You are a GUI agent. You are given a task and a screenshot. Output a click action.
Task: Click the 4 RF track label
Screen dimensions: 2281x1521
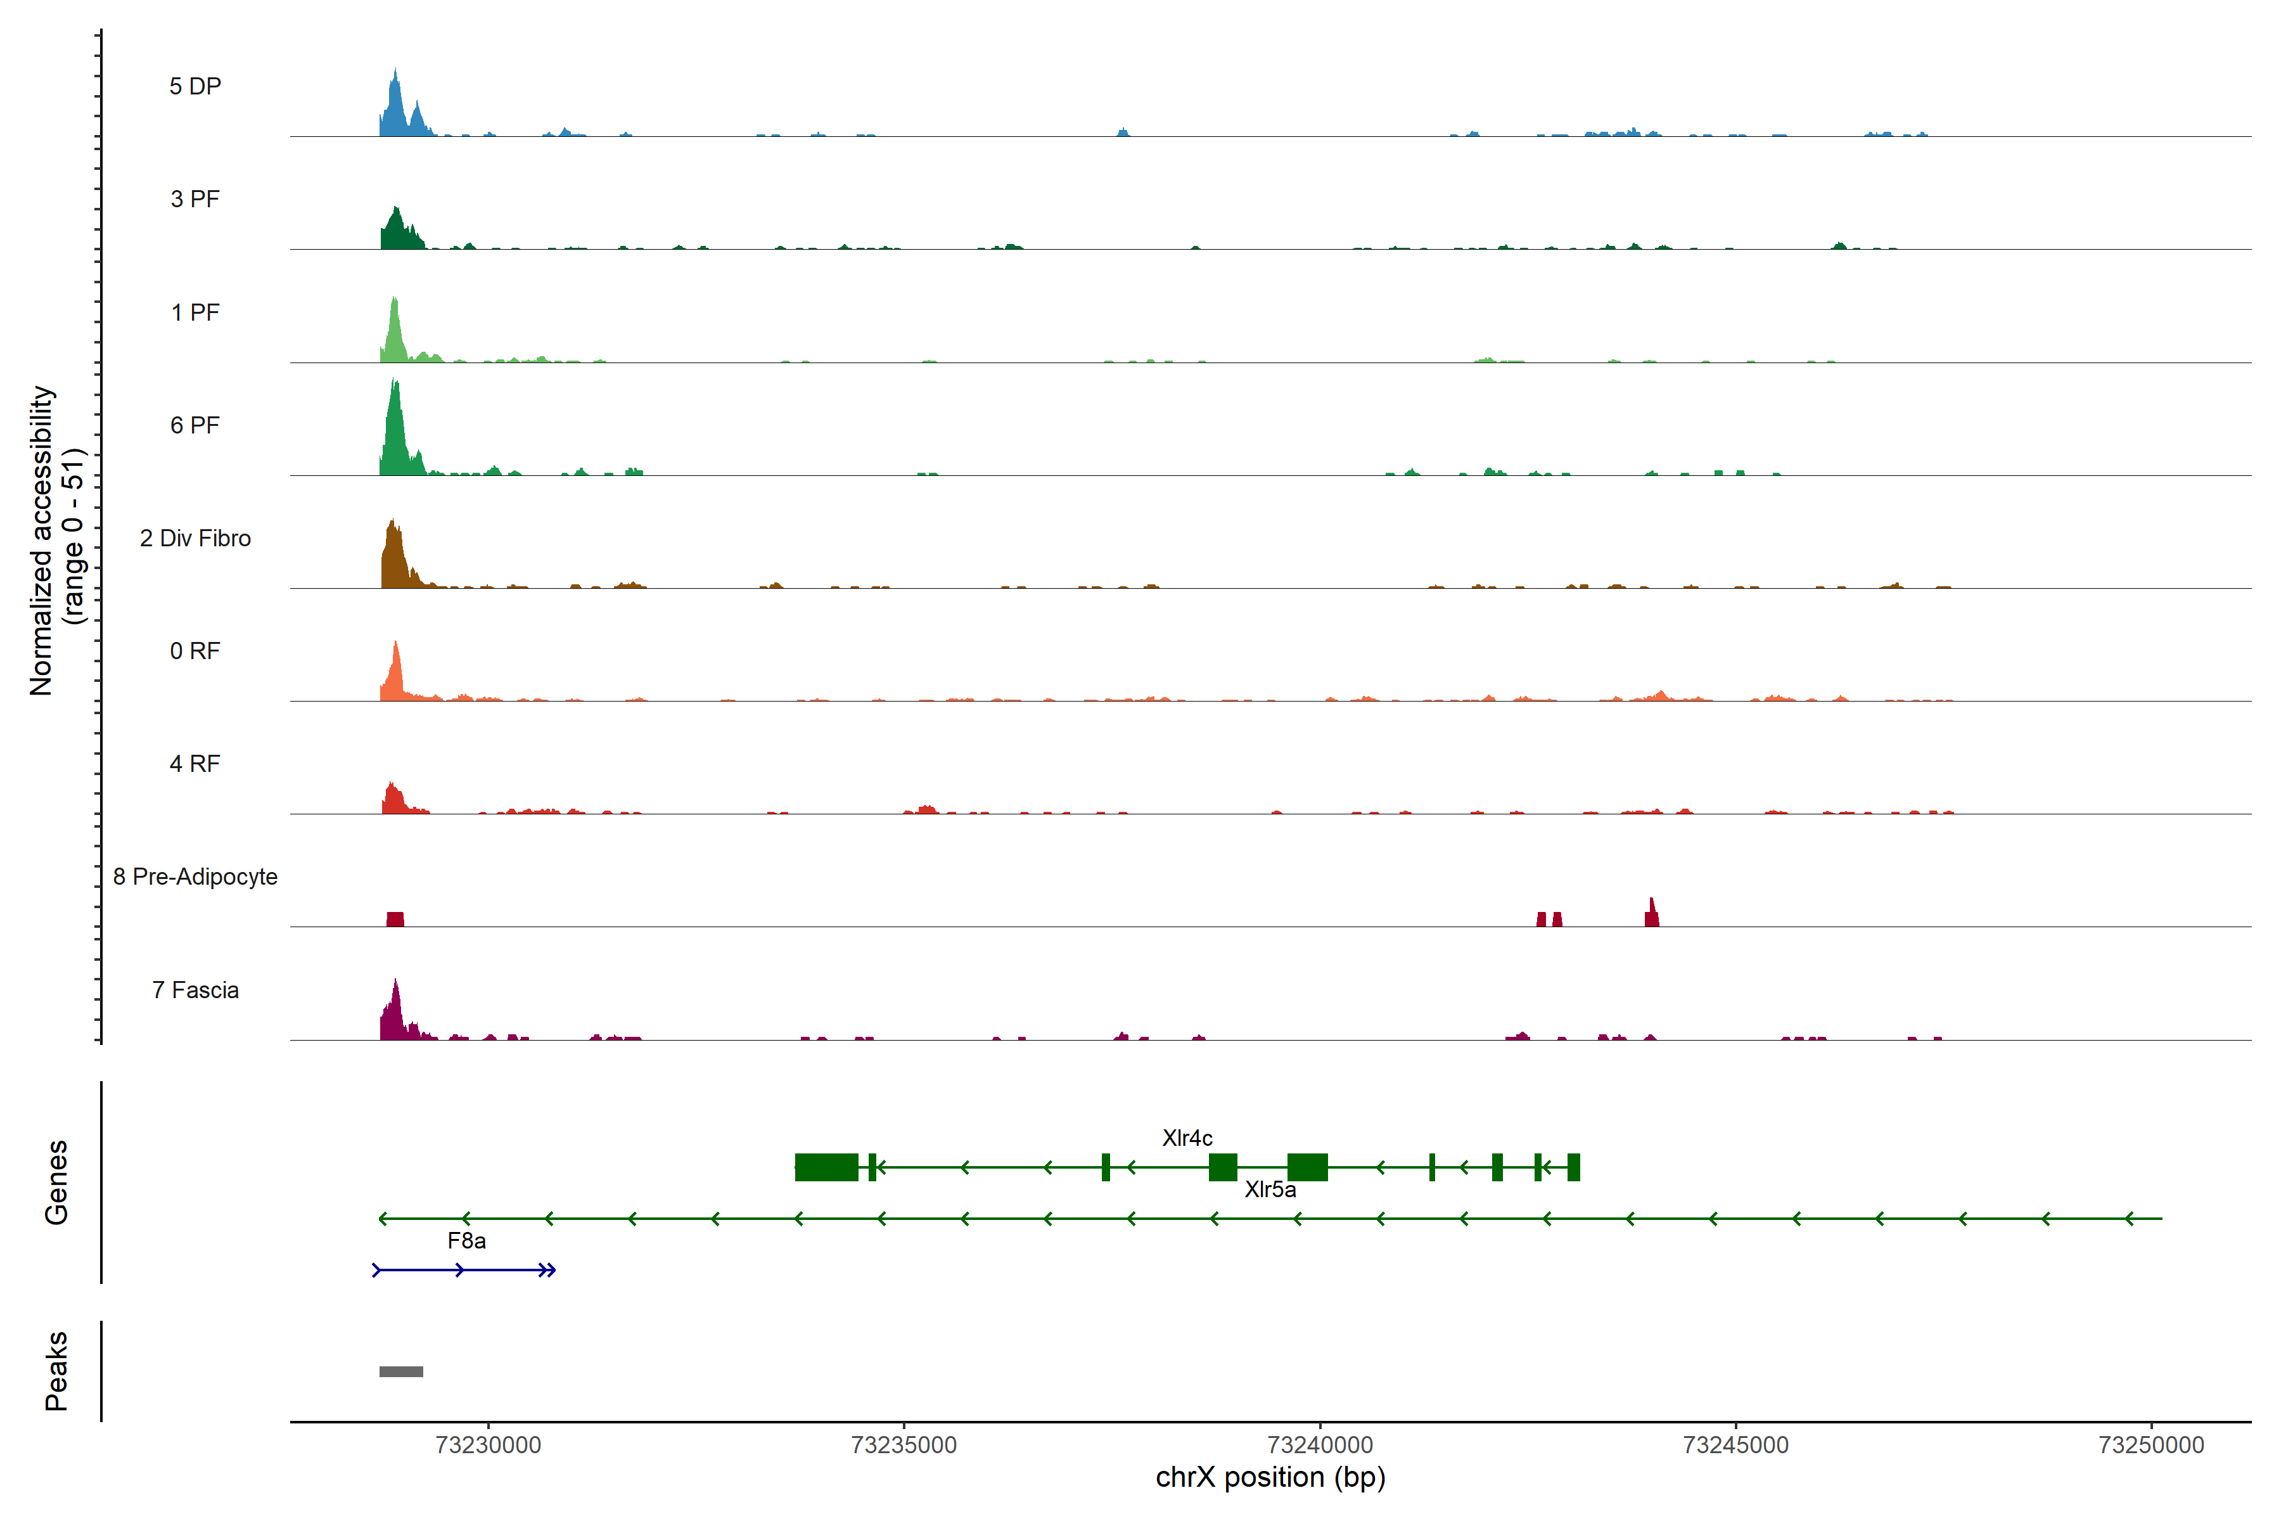click(x=195, y=764)
